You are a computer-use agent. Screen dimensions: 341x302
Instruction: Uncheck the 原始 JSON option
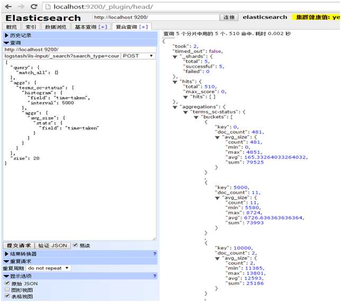(x=7, y=283)
